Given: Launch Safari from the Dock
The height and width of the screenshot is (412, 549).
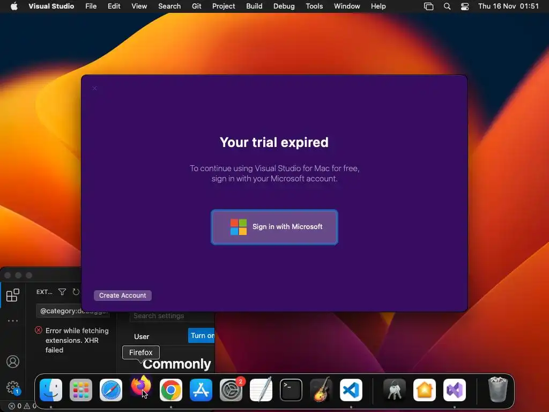Looking at the screenshot, I should pos(111,390).
